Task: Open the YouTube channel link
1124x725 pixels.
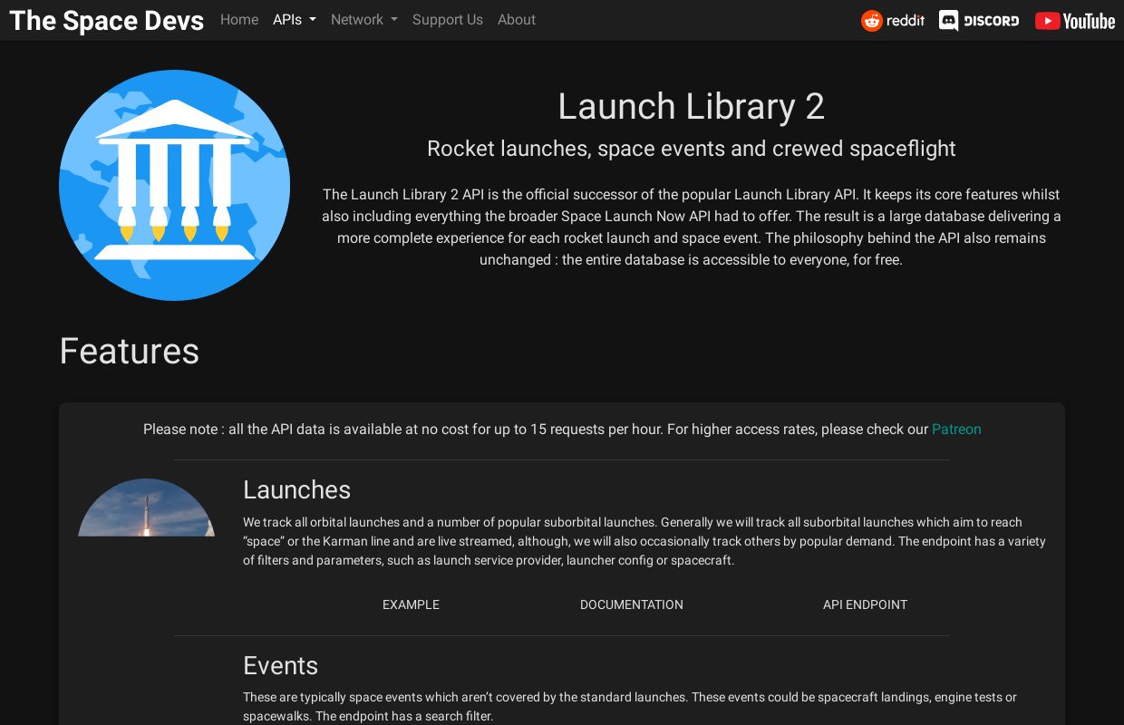Action: [x=1075, y=20]
